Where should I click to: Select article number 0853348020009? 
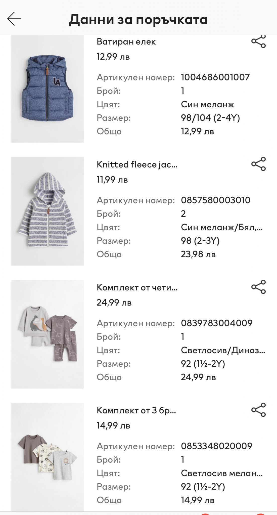(x=217, y=446)
